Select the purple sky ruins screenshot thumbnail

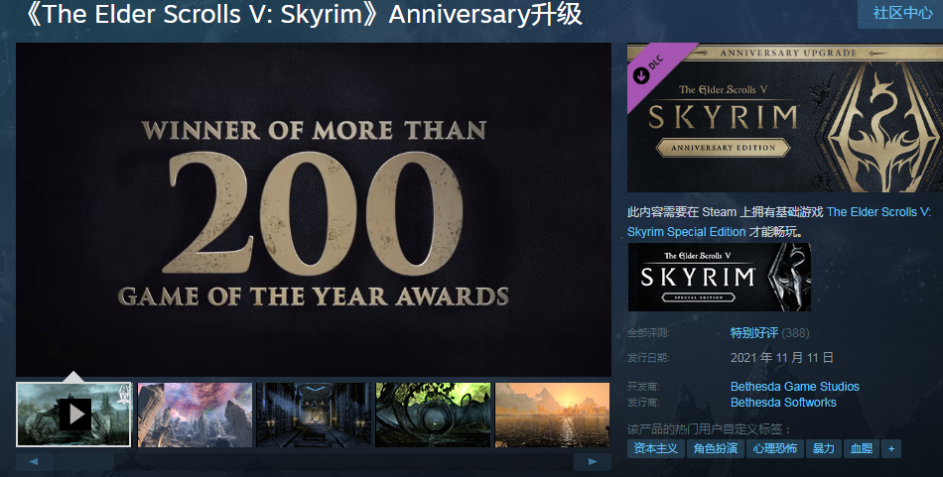click(195, 415)
